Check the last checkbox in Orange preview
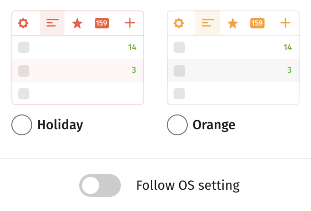The image size is (311, 211). [x=179, y=94]
